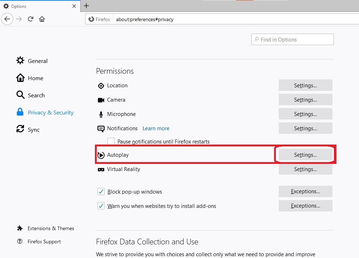359x258 pixels.
Task: Select the Privacy & Security section
Action: coord(50,112)
